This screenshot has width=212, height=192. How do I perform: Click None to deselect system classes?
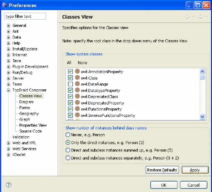pos(83,63)
